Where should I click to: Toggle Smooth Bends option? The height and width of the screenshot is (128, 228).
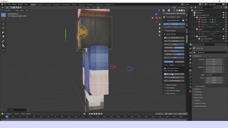pyautogui.click(x=179, y=48)
